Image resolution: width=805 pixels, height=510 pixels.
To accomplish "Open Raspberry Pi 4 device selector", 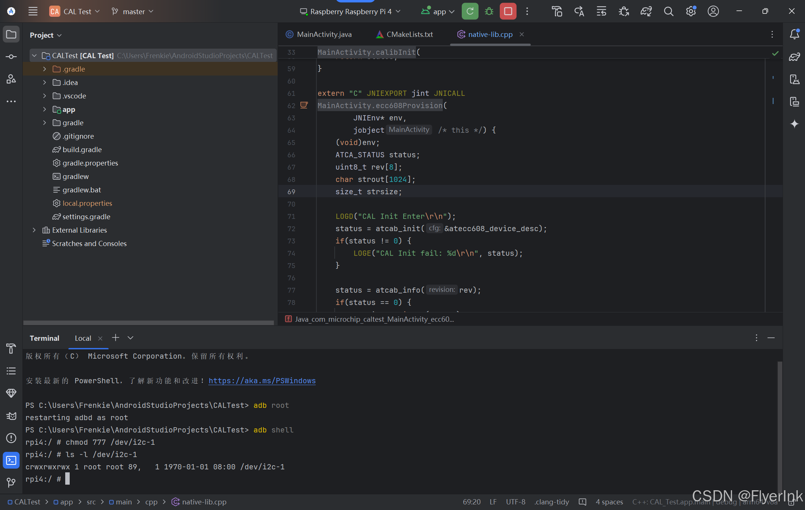I will pyautogui.click(x=350, y=11).
